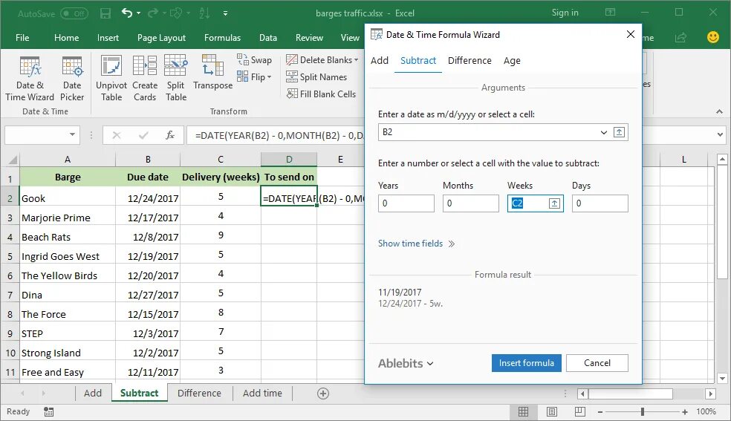This screenshot has height=421, width=731.
Task: Click the Sign in link
Action: (x=565, y=13)
